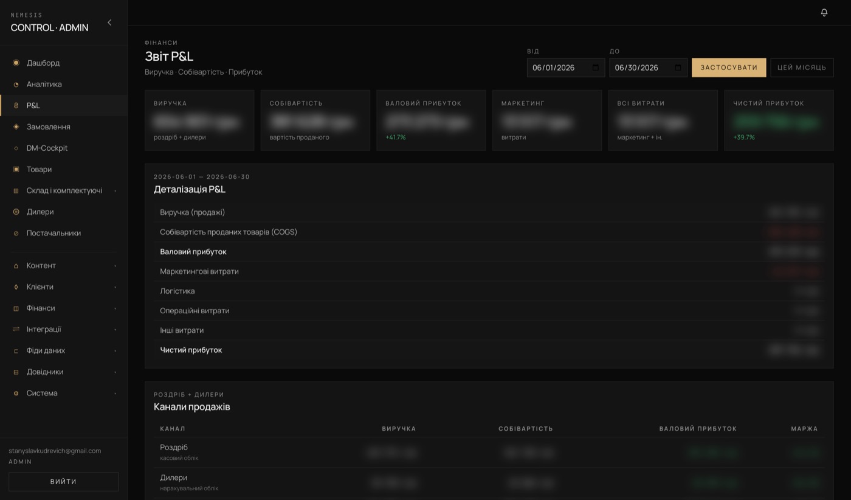The height and width of the screenshot is (500, 851).
Task: Open notifications bell
Action: coord(824,12)
